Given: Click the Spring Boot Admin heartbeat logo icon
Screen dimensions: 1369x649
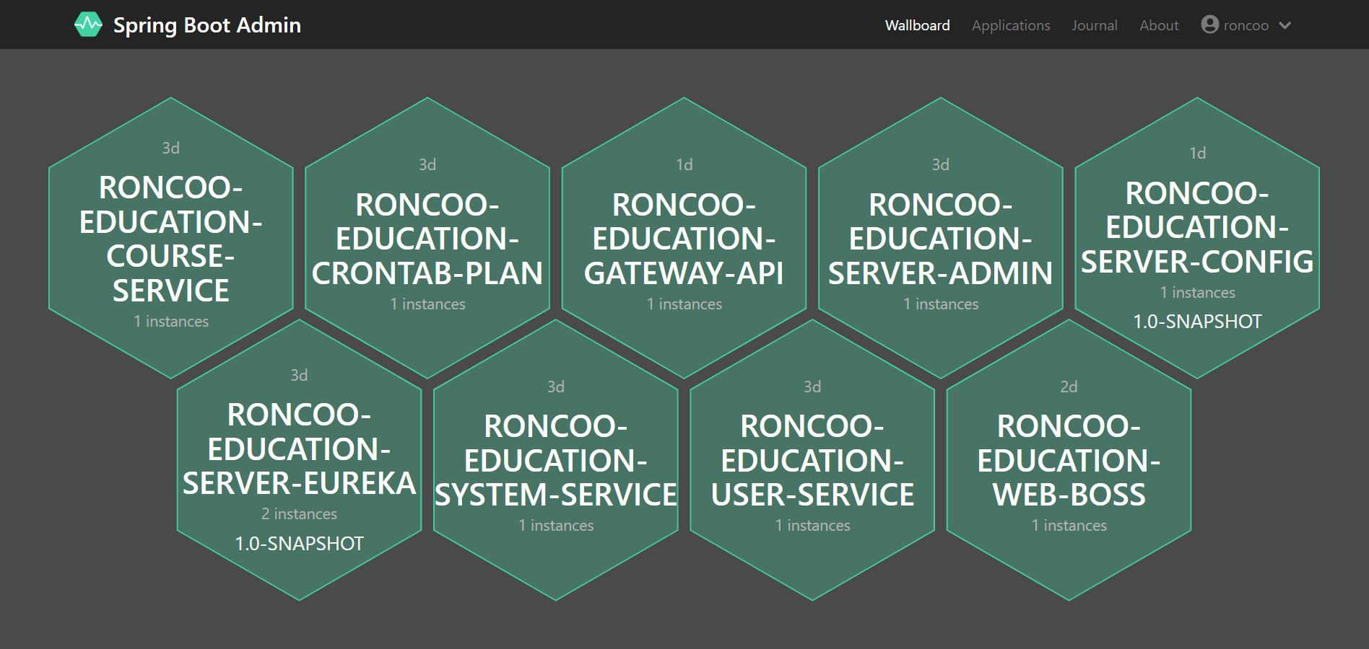Looking at the screenshot, I should coord(88,25).
